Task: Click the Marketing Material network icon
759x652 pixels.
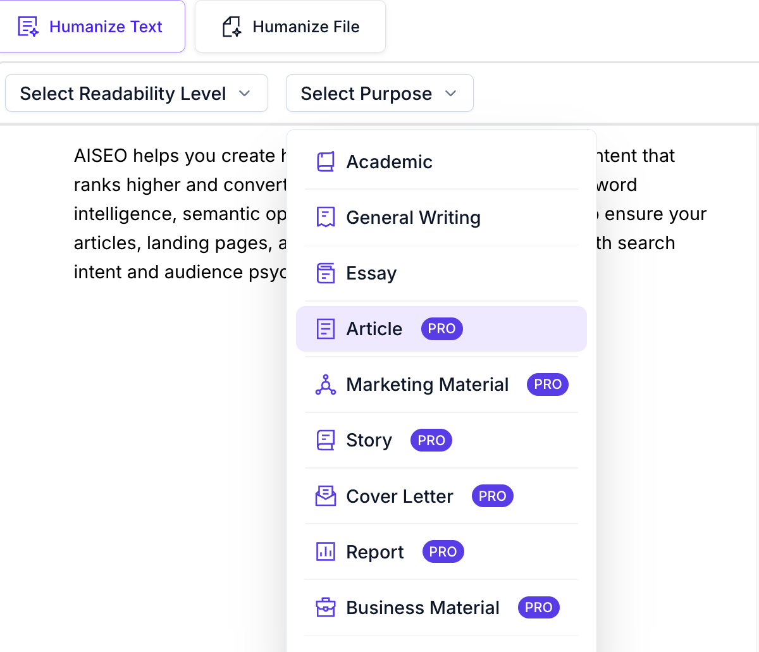Action: (326, 384)
